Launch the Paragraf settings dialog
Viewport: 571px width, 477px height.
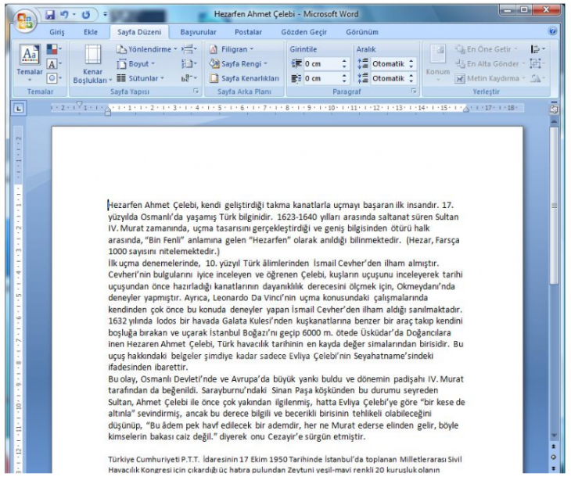(414, 91)
